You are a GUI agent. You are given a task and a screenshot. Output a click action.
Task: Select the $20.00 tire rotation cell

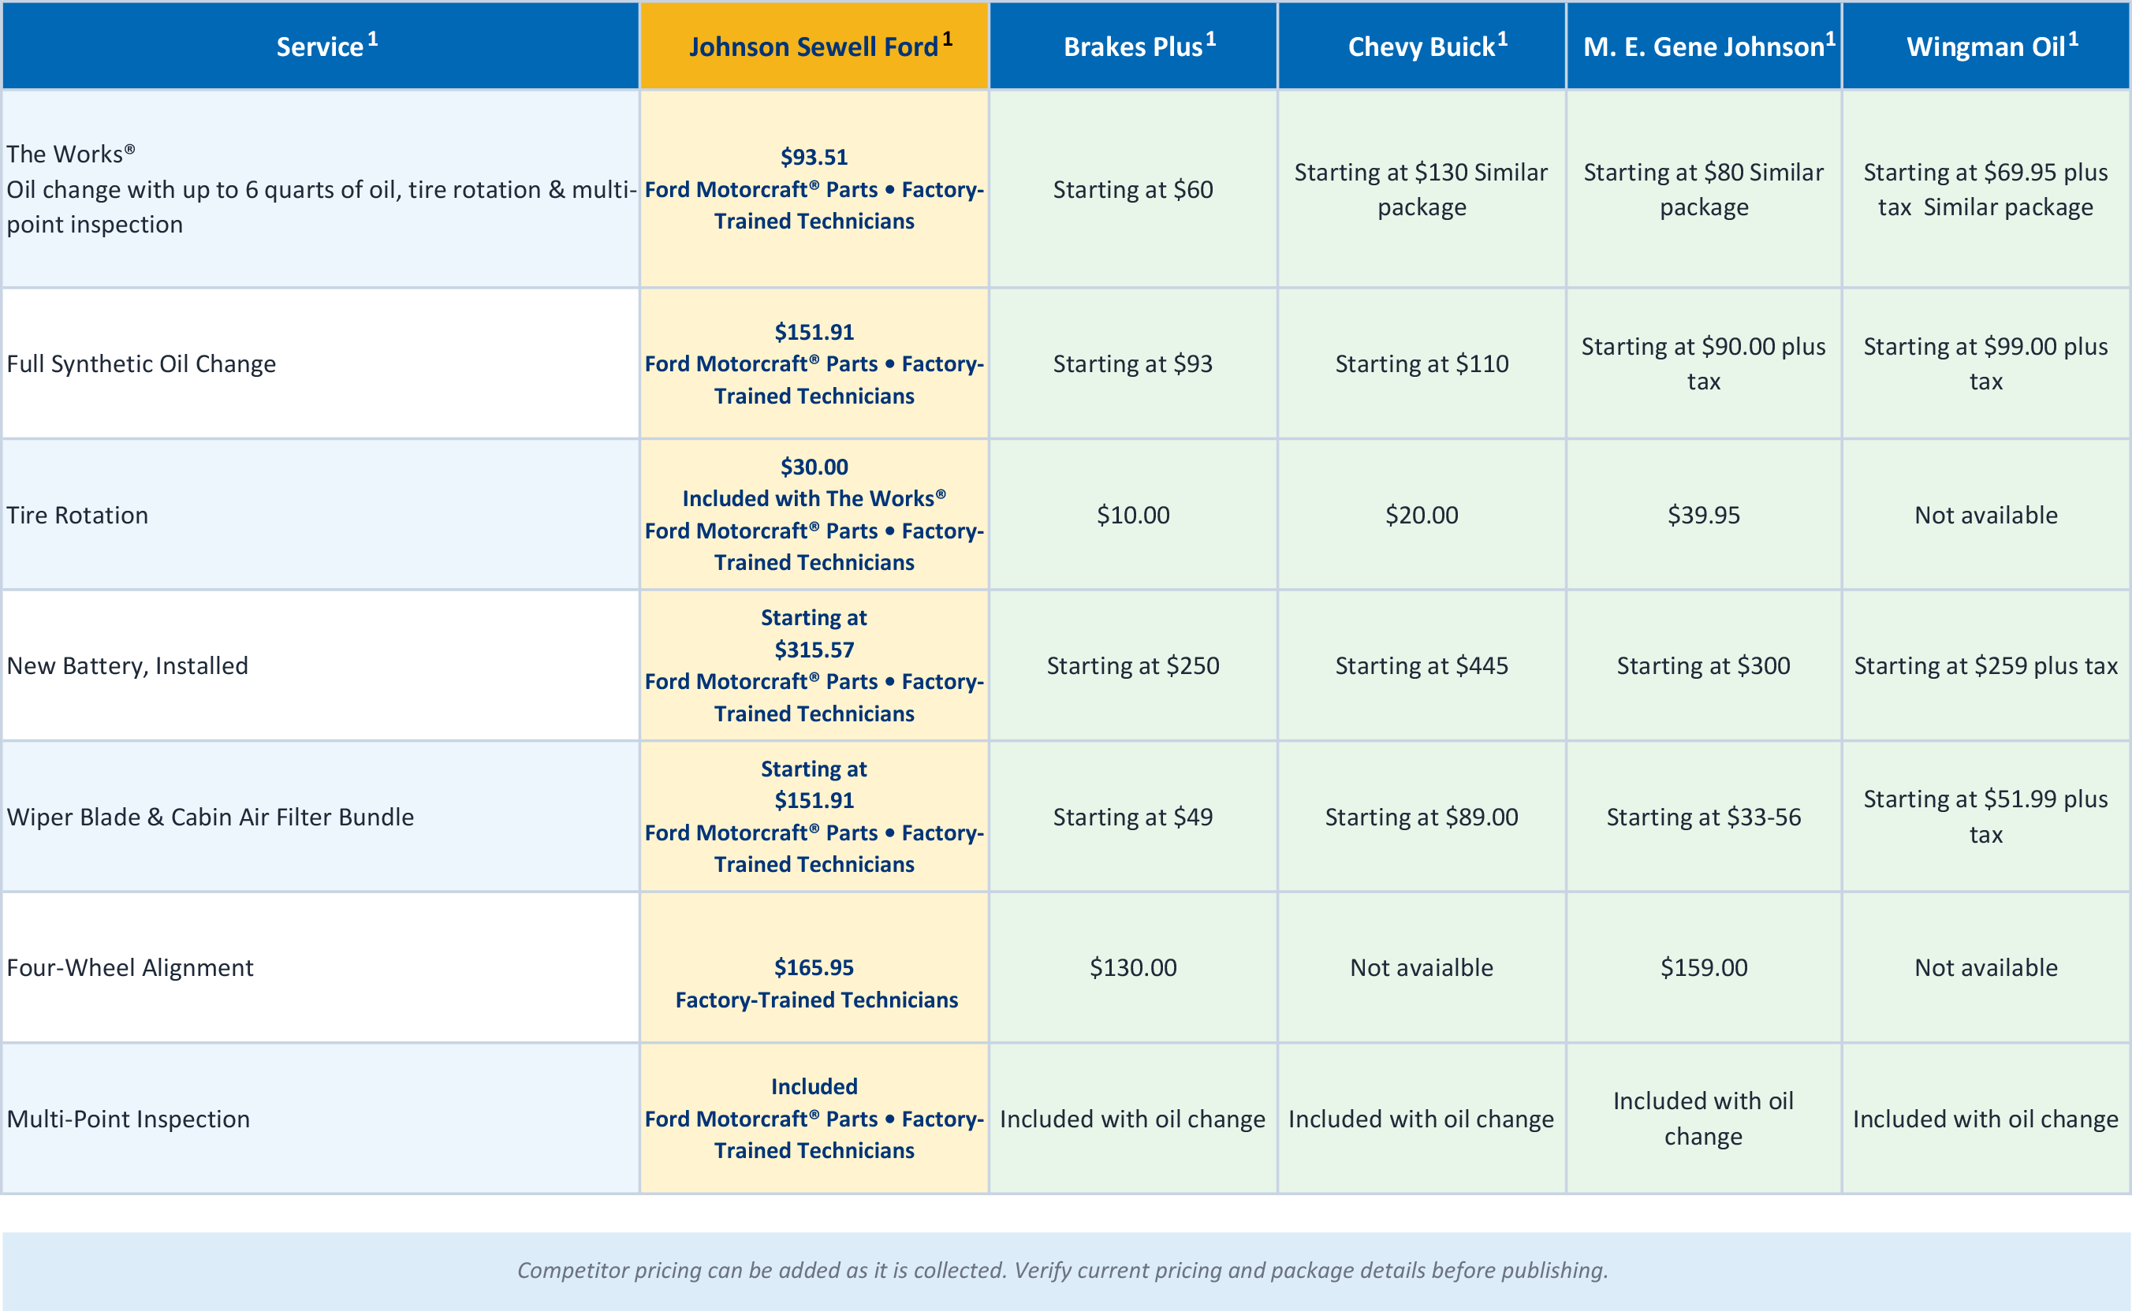pyautogui.click(x=1422, y=515)
